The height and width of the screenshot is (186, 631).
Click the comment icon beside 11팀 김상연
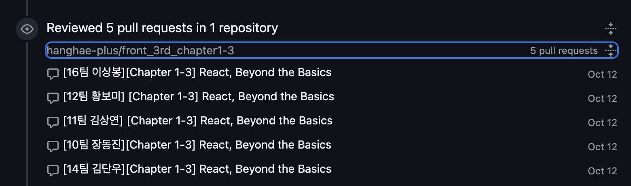coord(53,123)
